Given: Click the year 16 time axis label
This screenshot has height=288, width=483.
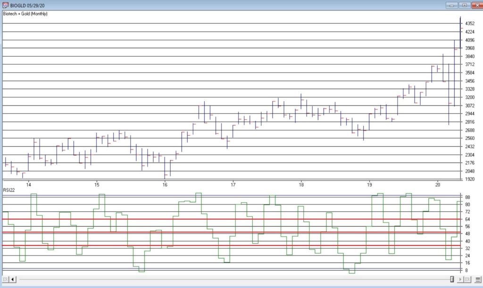Looking at the screenshot, I should (x=165, y=185).
